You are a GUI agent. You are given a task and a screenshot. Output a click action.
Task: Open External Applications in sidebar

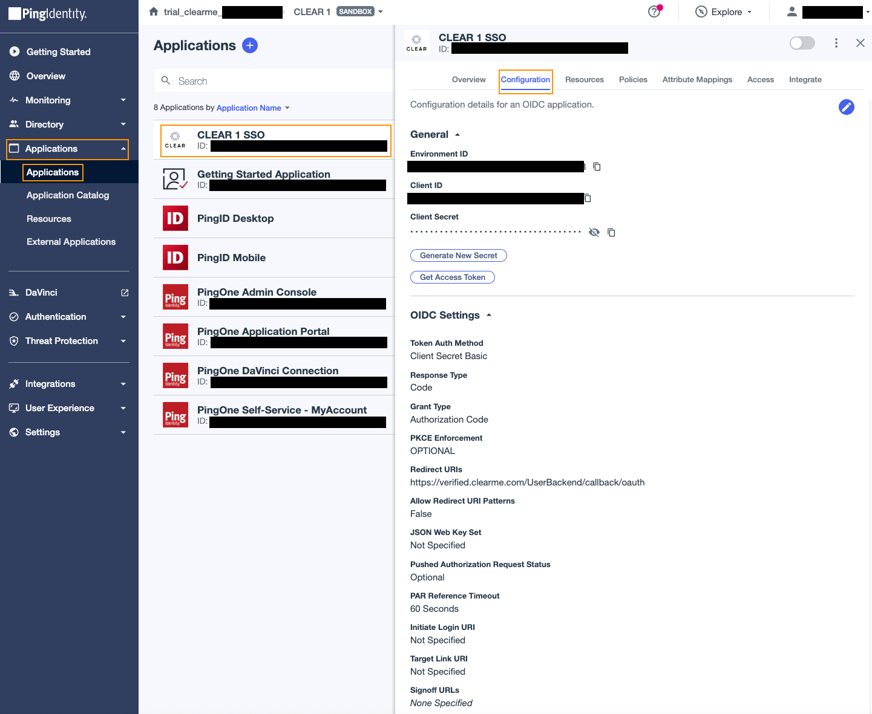(71, 242)
